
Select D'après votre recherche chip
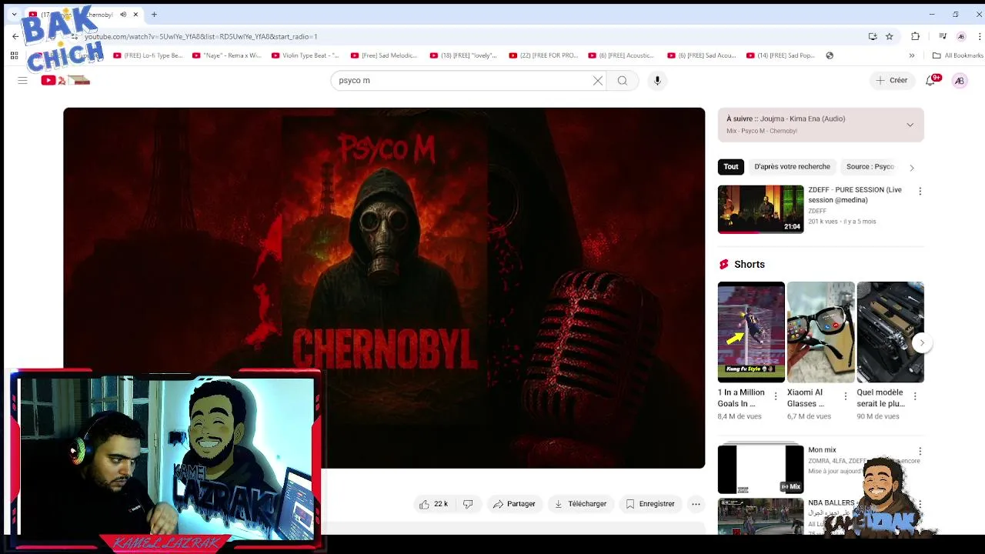(792, 166)
